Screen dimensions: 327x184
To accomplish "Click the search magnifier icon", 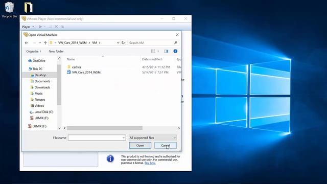I will [x=176, y=43].
